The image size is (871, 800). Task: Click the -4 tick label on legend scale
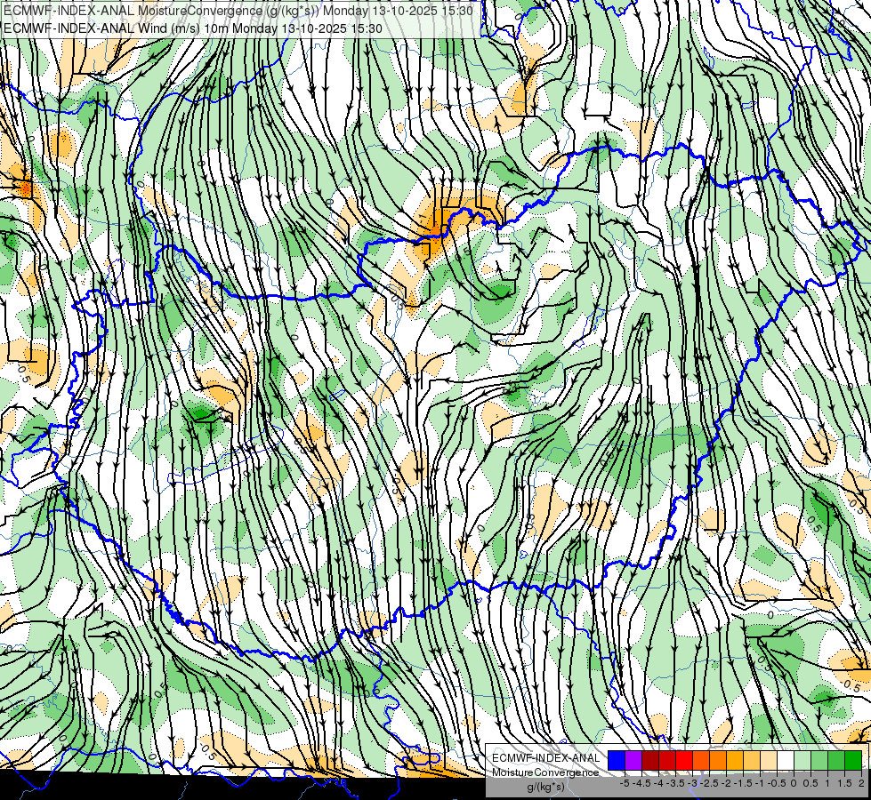tap(658, 783)
